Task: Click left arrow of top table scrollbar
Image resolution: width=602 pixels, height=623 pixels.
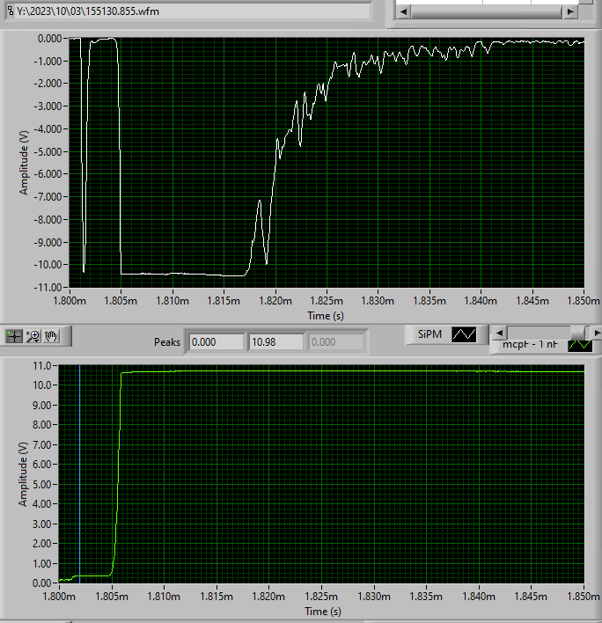Action: (x=403, y=11)
